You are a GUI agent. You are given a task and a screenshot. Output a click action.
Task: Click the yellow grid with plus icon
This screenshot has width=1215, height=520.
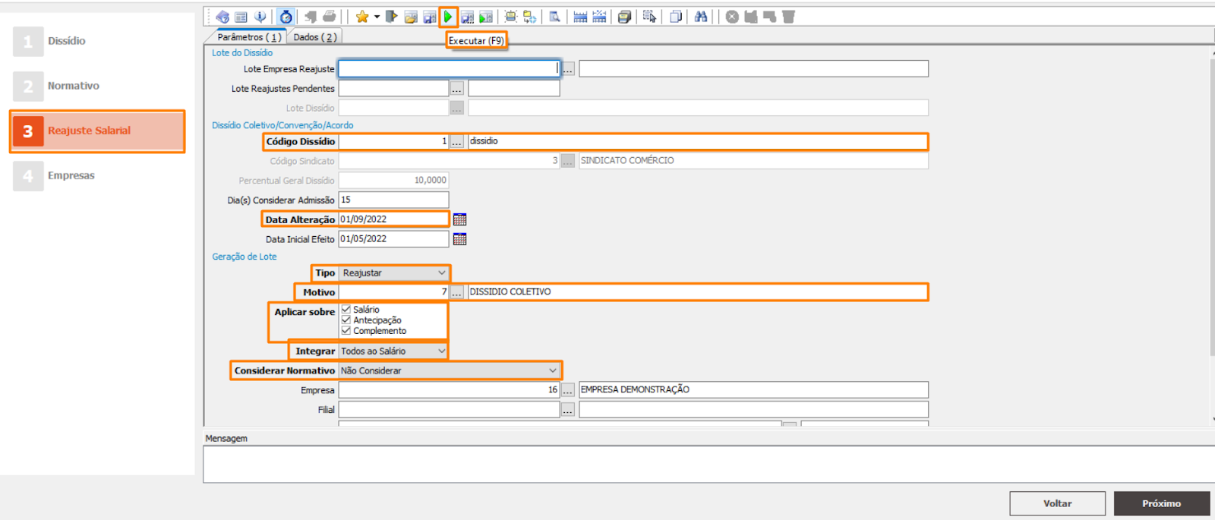click(530, 17)
